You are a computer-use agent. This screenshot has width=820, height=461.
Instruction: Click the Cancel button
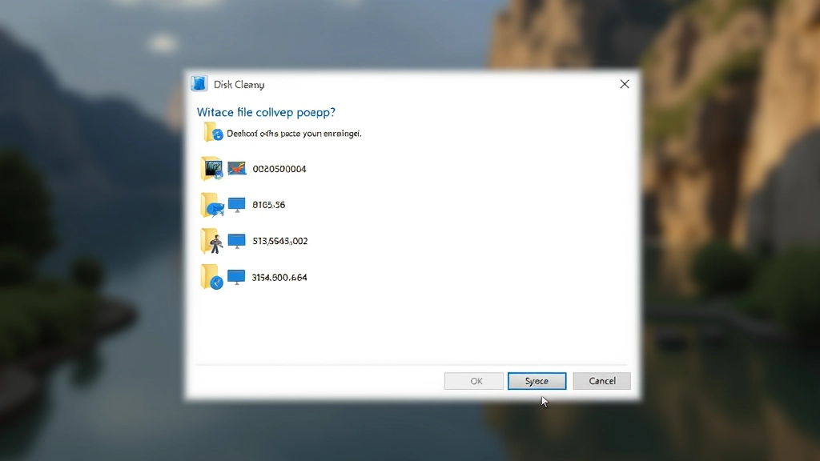pyautogui.click(x=602, y=381)
